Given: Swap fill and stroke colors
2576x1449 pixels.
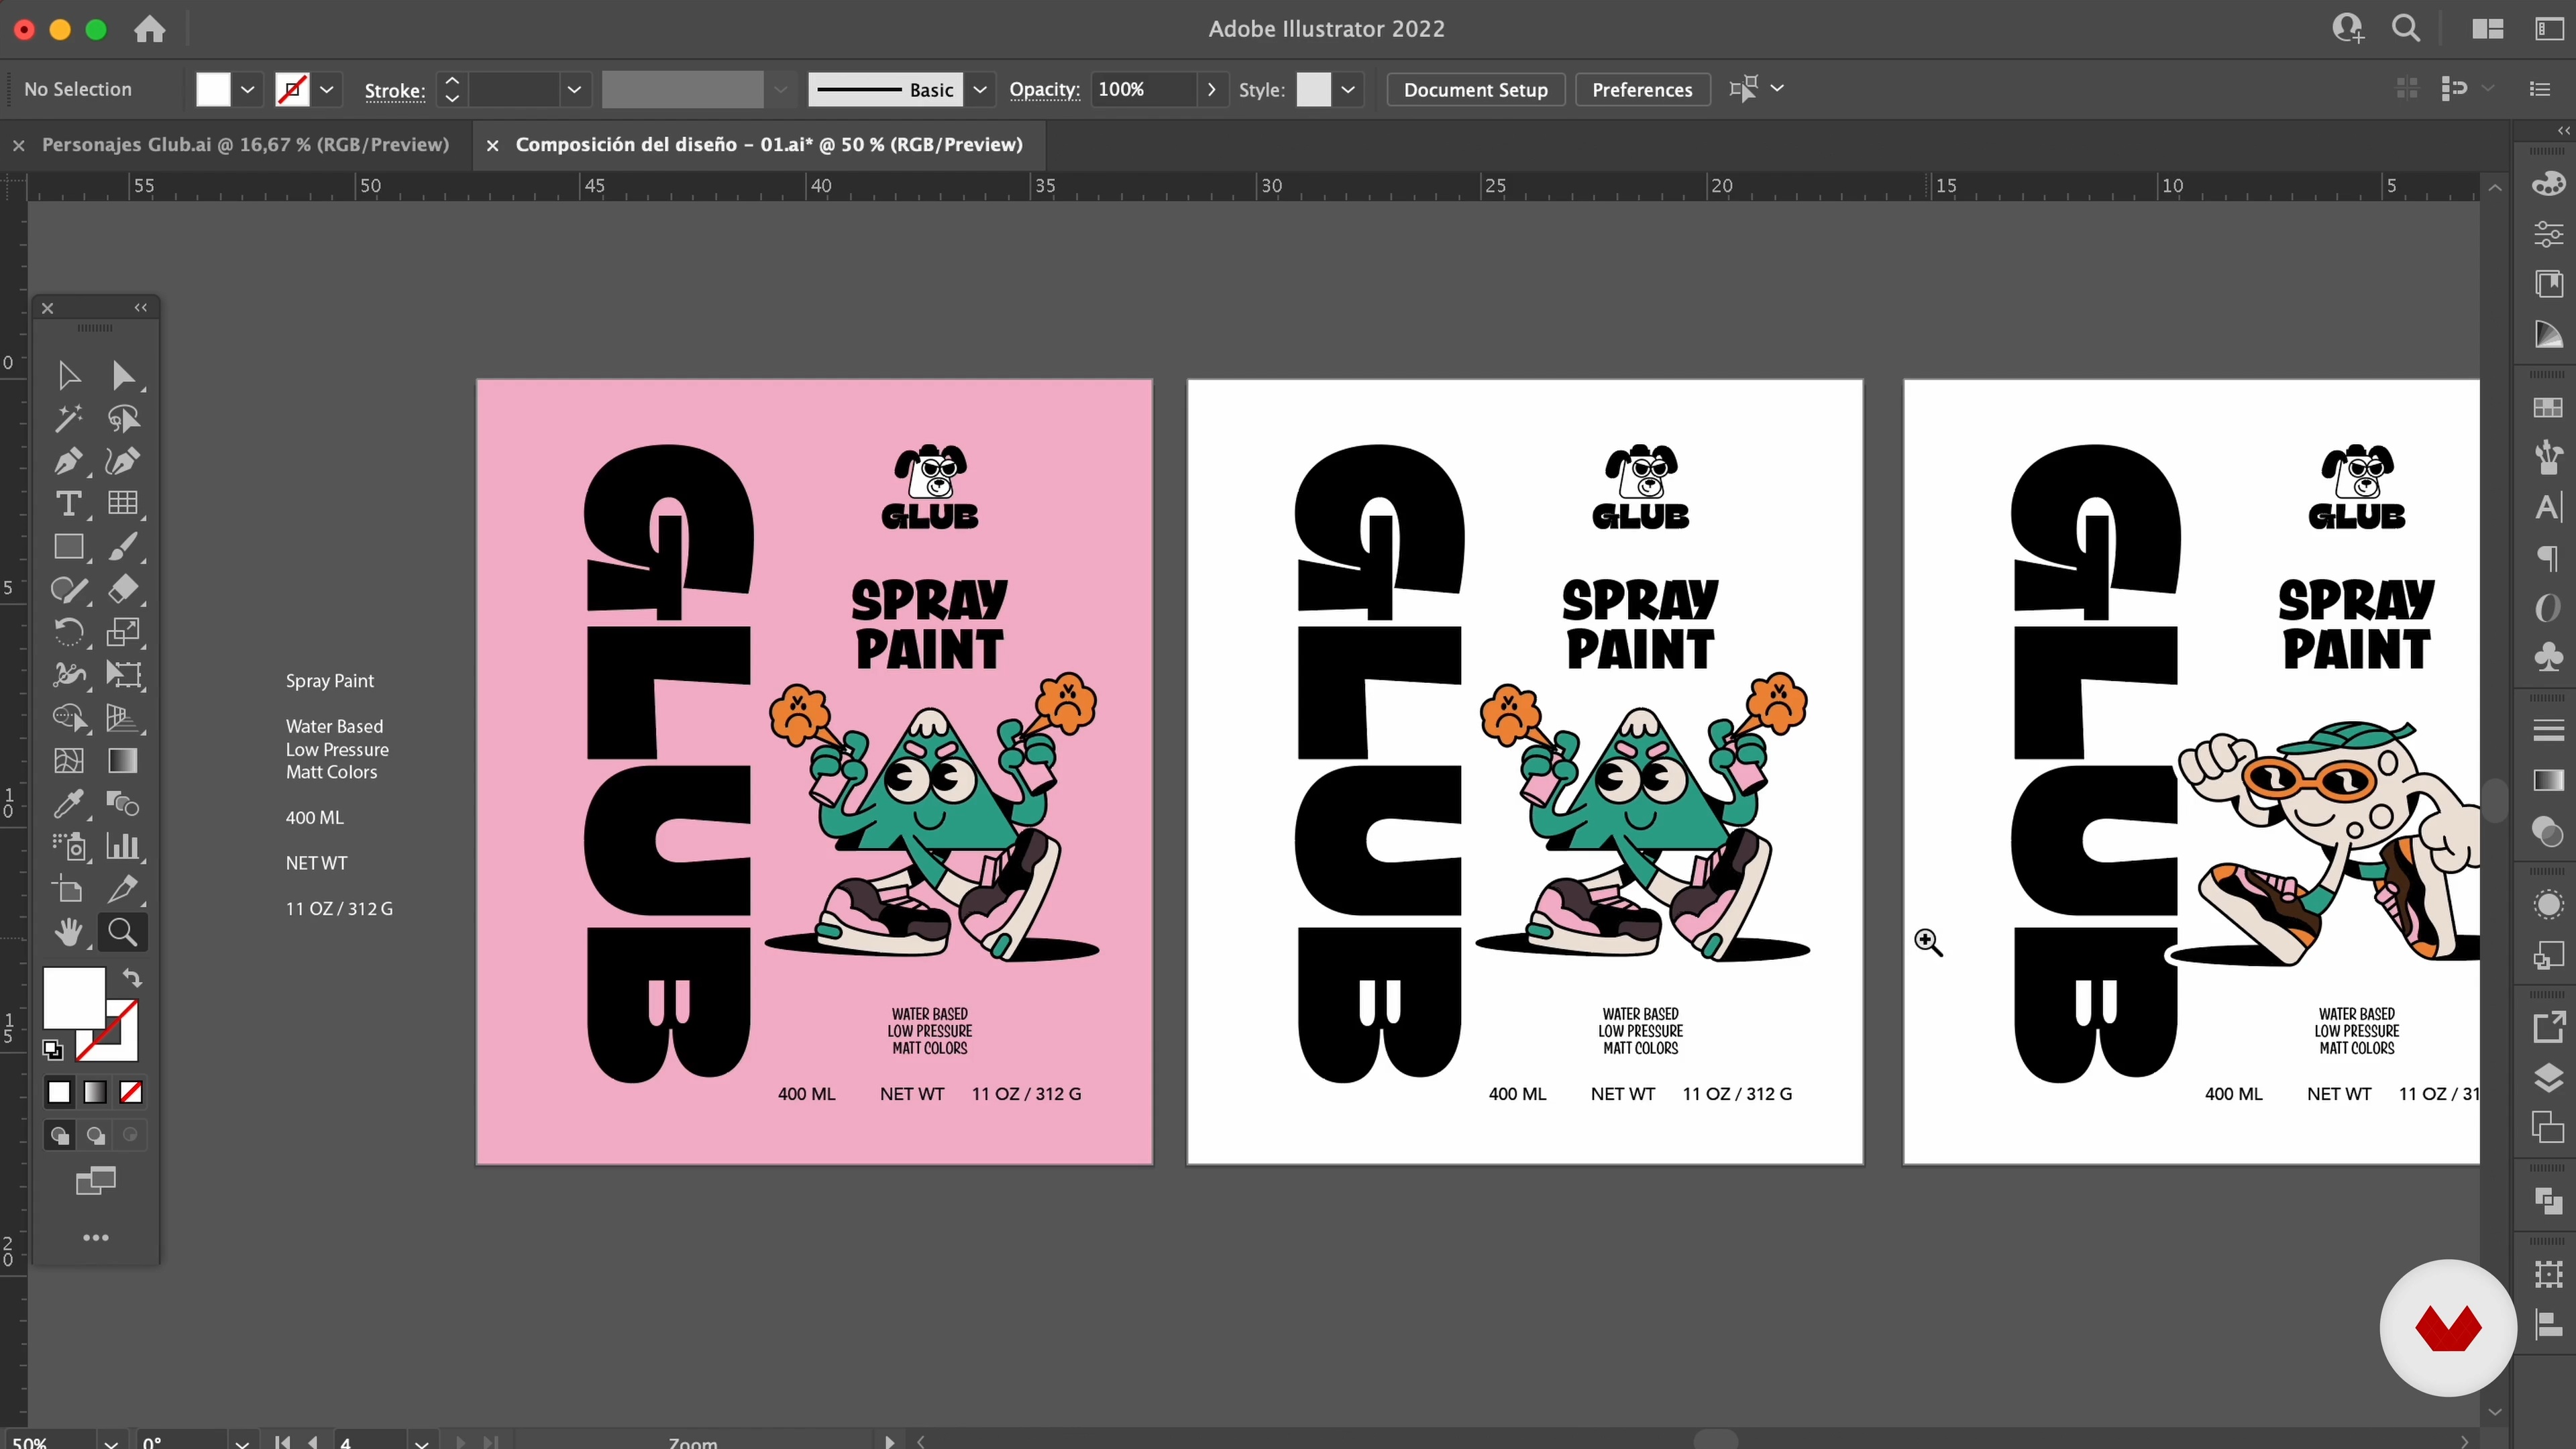Looking at the screenshot, I should coord(132,977).
